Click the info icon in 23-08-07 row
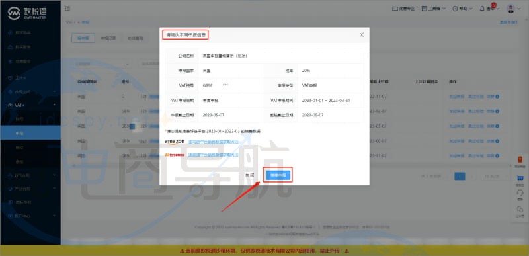529x256 pixels. [x=497, y=141]
